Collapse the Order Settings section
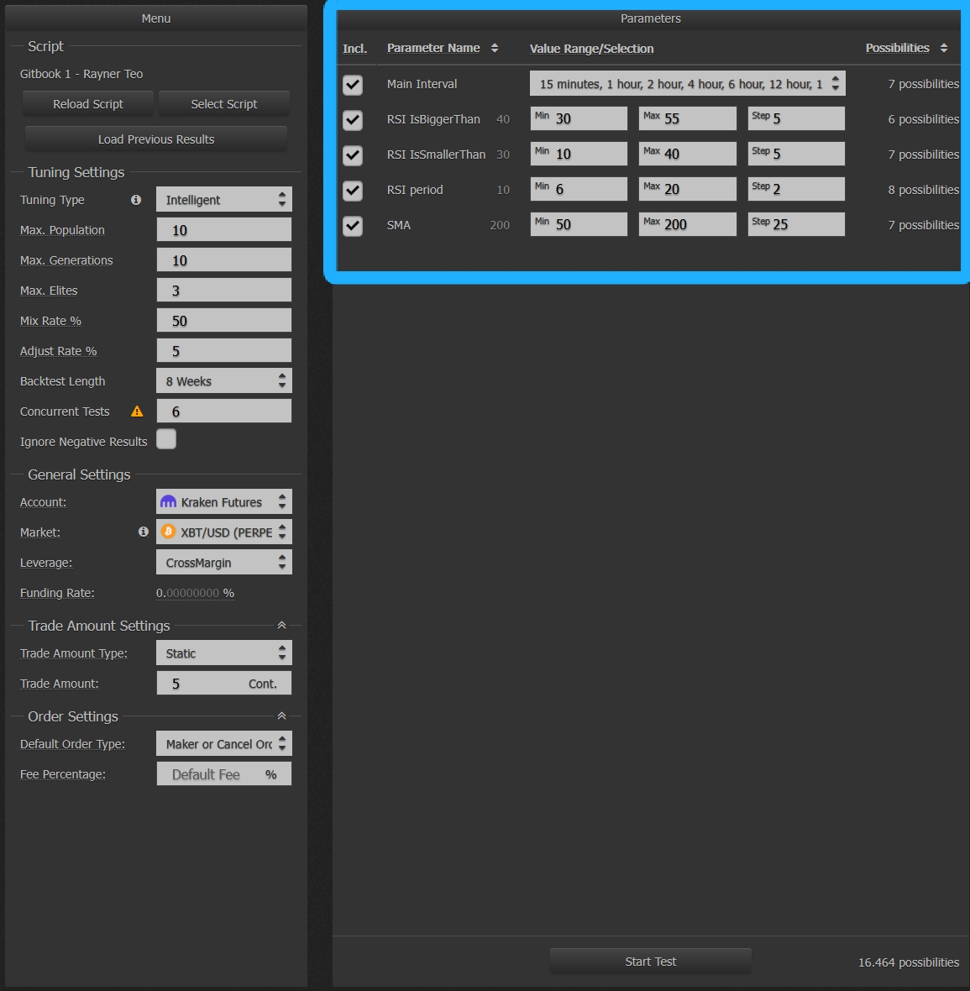970x991 pixels. click(281, 716)
